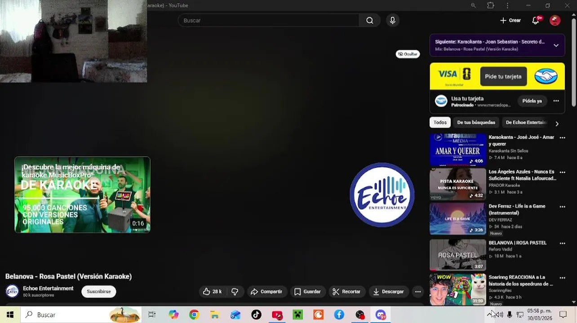
Task: Open Soarinng REACCIONA video thumbnail
Action: point(457,289)
